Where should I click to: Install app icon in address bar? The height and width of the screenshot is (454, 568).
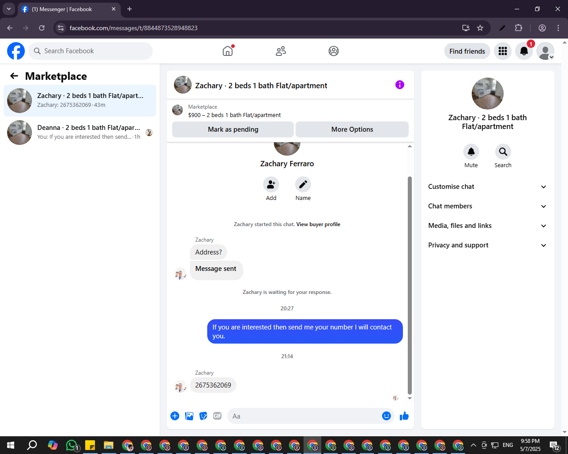[466, 28]
